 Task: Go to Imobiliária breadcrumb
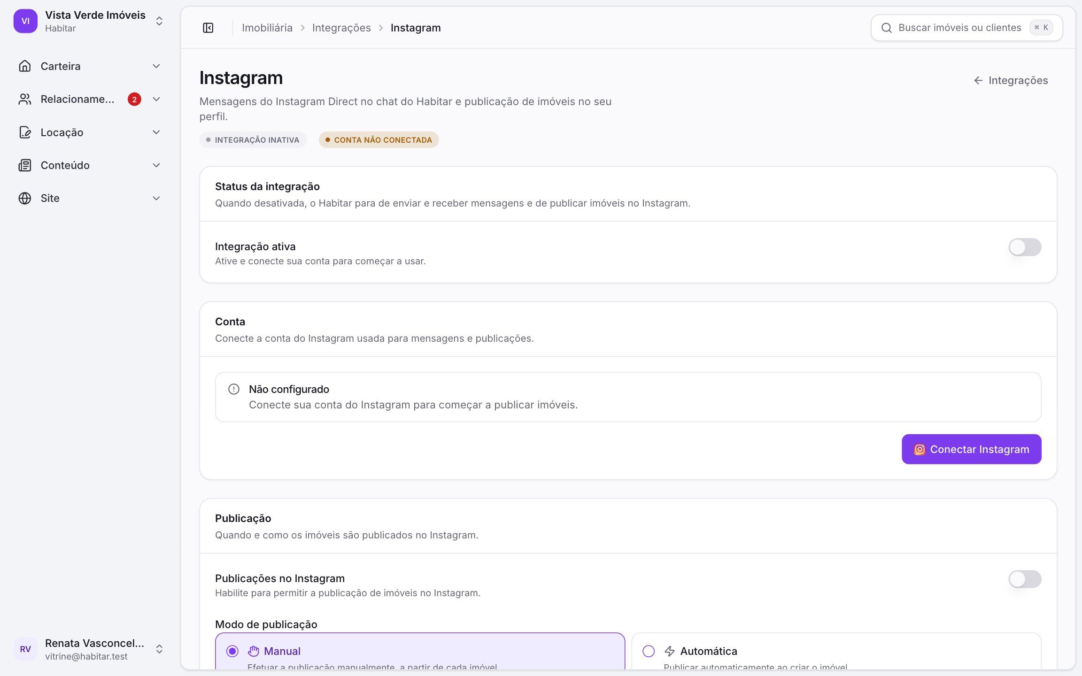pyautogui.click(x=267, y=28)
